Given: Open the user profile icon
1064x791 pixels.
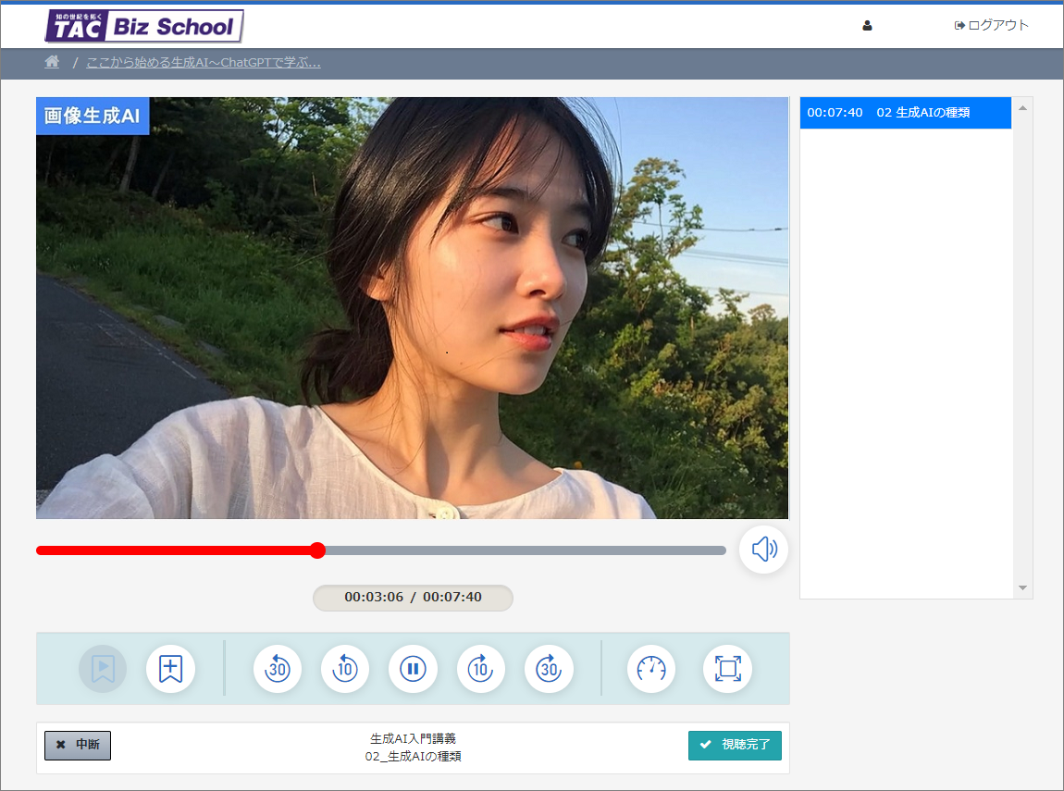Looking at the screenshot, I should tap(867, 26).
